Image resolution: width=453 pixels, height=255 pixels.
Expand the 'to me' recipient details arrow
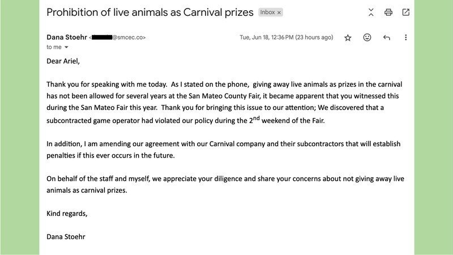point(66,48)
